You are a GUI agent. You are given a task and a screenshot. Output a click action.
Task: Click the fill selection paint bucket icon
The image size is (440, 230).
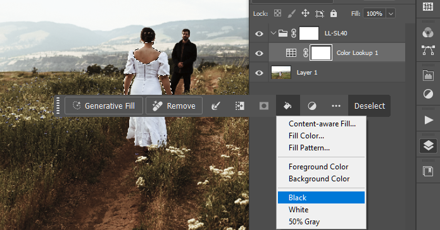(288, 106)
